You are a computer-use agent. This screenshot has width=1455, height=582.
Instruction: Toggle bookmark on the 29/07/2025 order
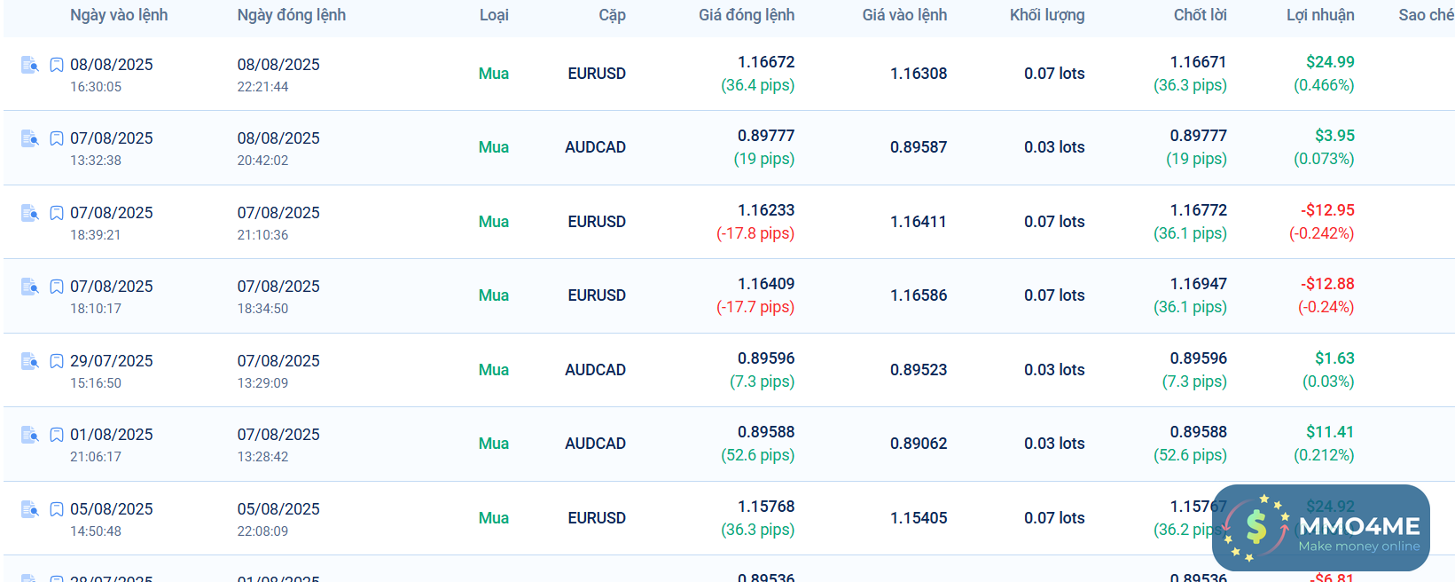coord(57,361)
